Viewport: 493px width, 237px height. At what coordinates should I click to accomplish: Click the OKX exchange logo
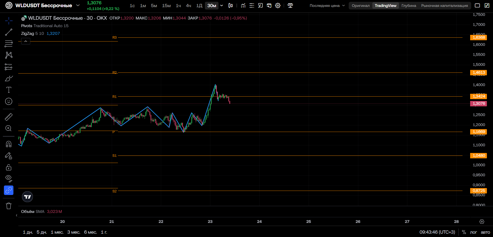[9, 5]
